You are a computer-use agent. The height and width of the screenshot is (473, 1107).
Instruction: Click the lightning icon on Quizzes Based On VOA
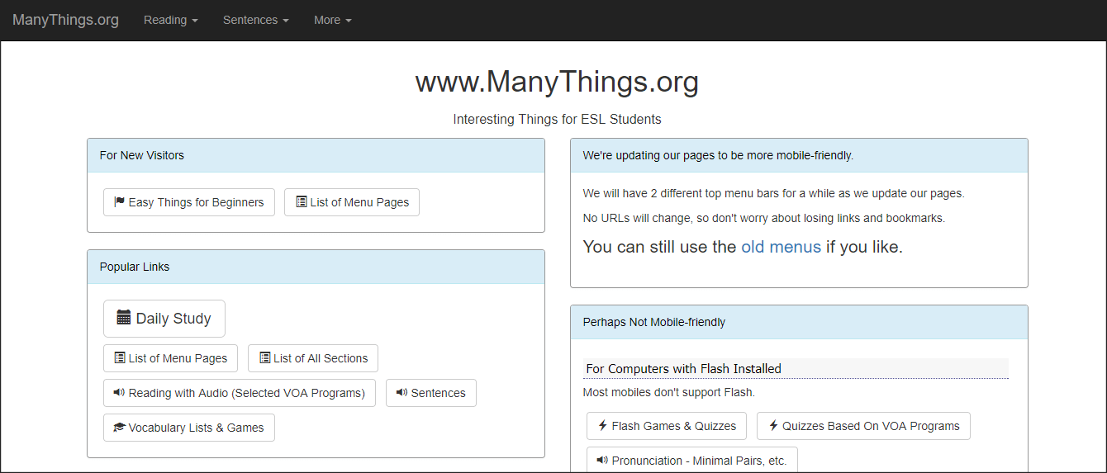pyautogui.click(x=773, y=425)
